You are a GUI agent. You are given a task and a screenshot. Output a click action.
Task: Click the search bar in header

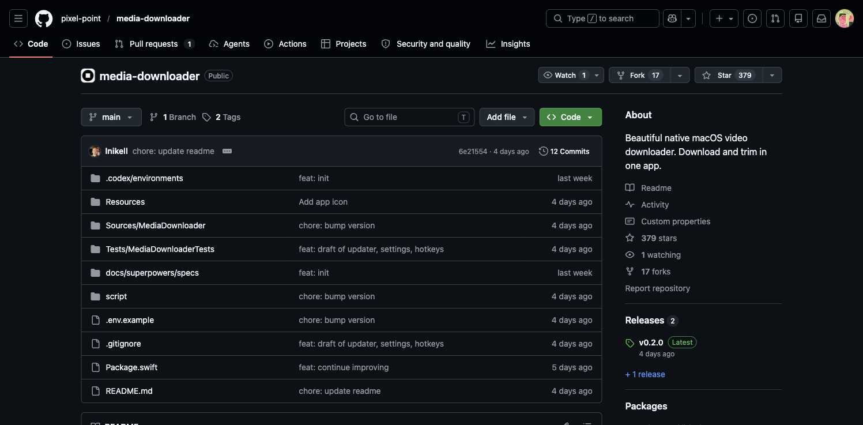click(602, 18)
